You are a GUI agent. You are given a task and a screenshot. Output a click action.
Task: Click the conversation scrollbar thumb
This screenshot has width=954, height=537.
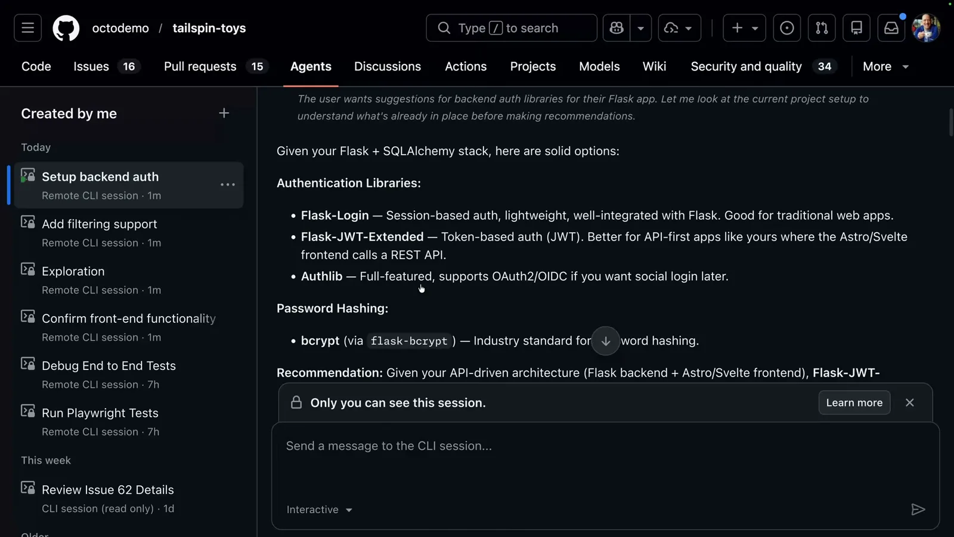tap(950, 122)
